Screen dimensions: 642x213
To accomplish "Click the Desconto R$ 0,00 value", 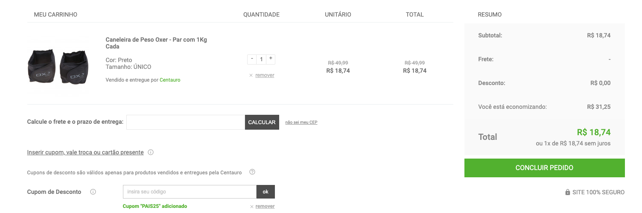I will 601,83.
